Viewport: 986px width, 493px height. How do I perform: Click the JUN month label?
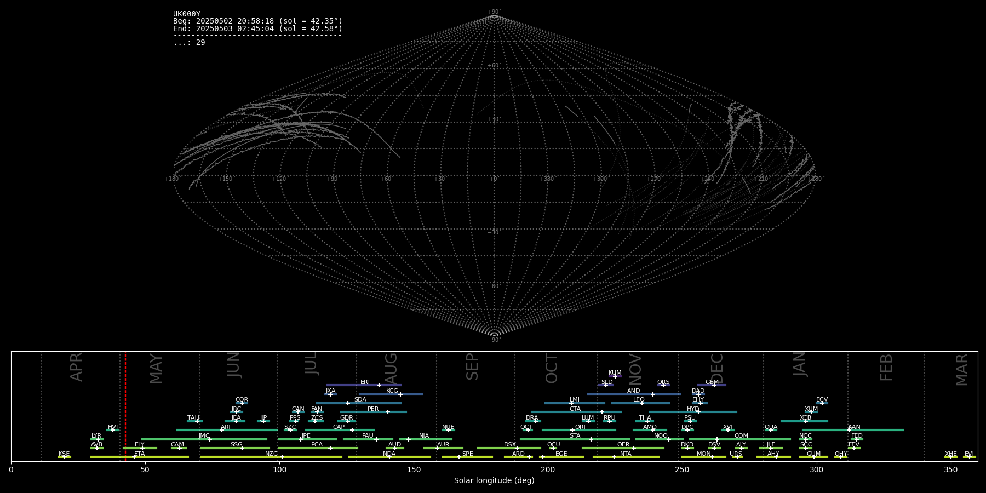pos(234,364)
